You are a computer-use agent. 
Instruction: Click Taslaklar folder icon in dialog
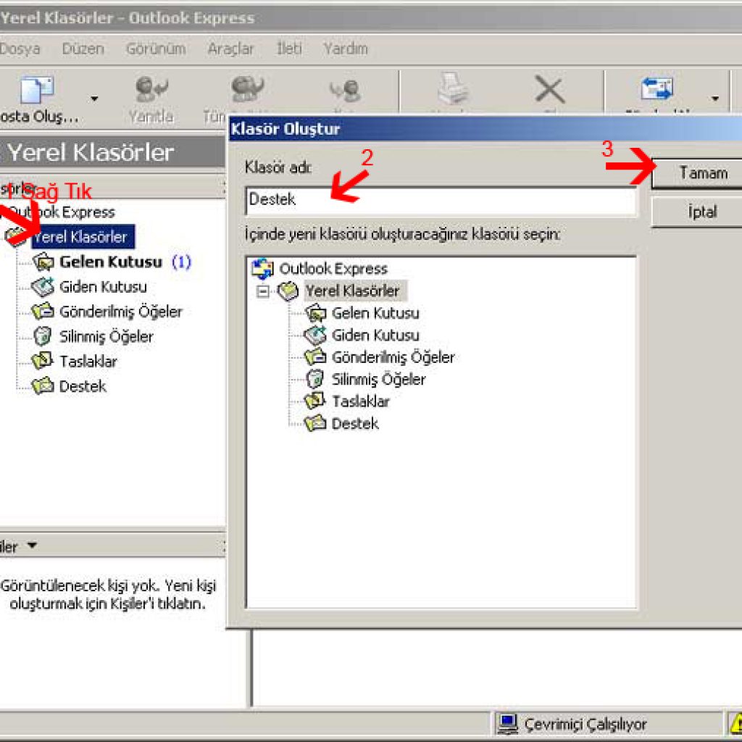point(314,401)
